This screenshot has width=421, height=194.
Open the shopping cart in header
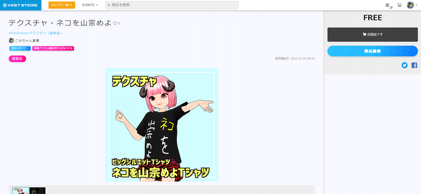point(399,5)
